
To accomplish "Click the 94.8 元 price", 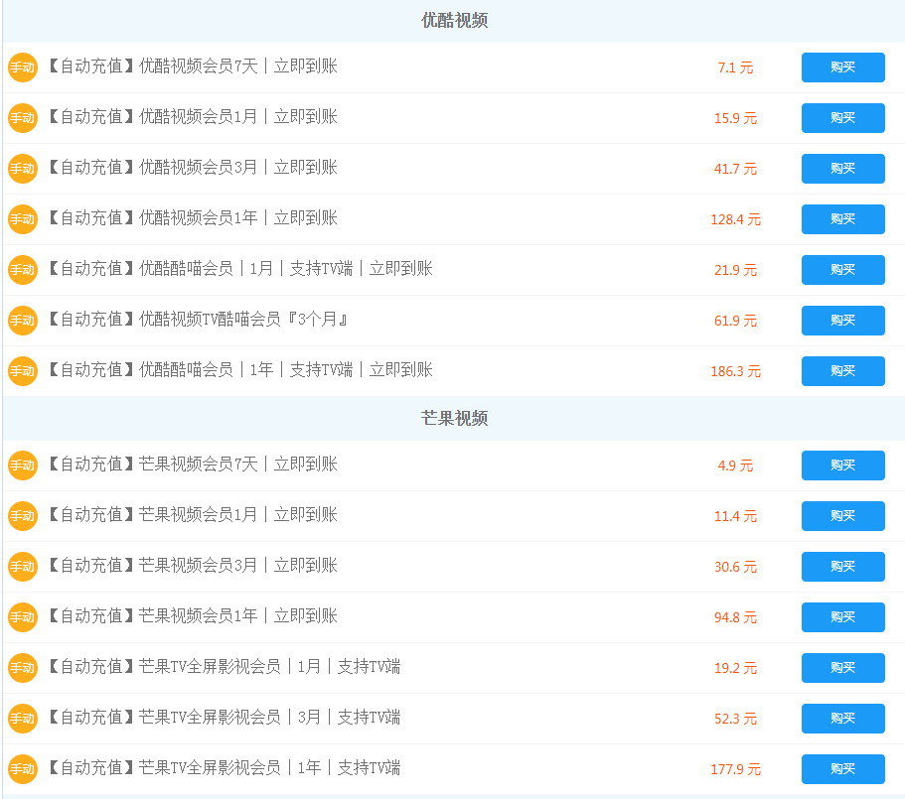I will [735, 618].
